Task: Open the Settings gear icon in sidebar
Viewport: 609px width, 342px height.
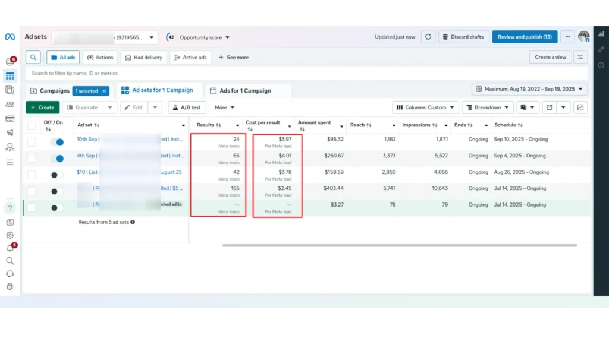Action: pyautogui.click(x=10, y=235)
